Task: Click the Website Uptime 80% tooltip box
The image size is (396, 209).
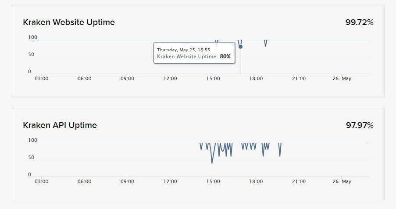Action: click(193, 53)
